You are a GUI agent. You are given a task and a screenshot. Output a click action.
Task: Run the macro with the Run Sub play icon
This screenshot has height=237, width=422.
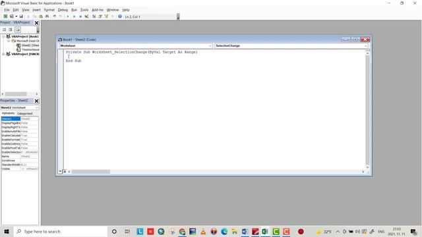(x=68, y=16)
